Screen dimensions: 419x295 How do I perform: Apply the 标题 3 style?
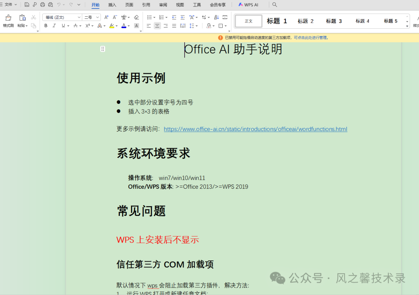[x=334, y=21]
